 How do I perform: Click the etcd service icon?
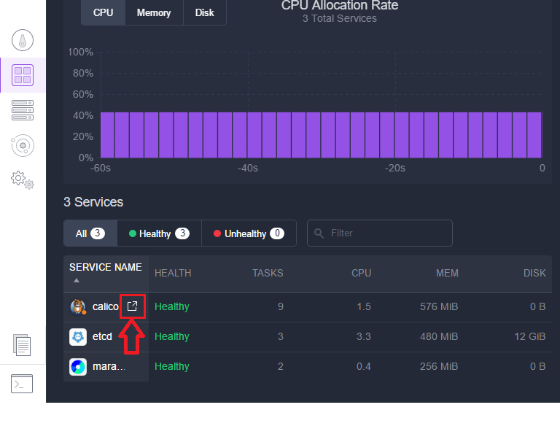pyautogui.click(x=78, y=337)
